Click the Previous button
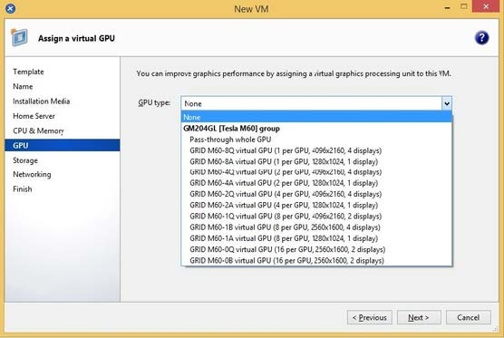This screenshot has width=504, height=338. [x=369, y=317]
